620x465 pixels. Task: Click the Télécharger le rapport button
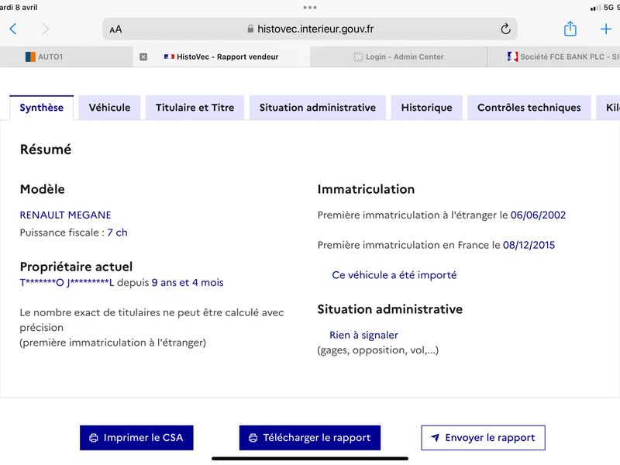point(310,438)
